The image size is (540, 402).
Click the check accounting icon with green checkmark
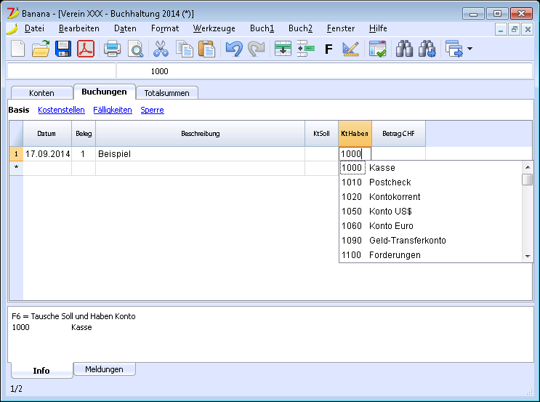(x=377, y=49)
